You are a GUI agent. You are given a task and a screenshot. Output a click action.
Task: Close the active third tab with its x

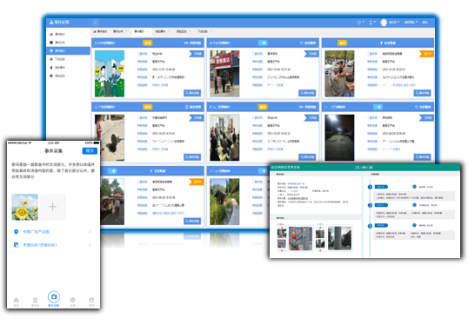147,31
